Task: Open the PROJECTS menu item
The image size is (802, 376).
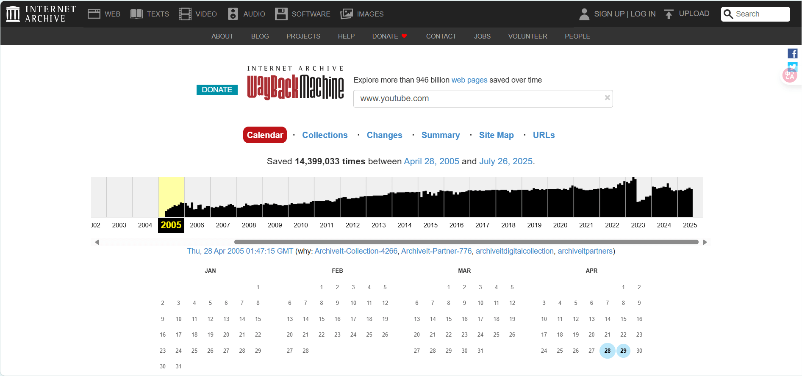Action: (x=303, y=36)
